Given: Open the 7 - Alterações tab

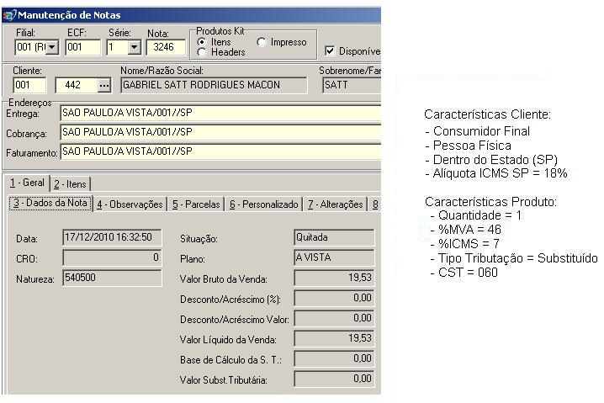Looking at the screenshot, I should pyautogui.click(x=335, y=204).
